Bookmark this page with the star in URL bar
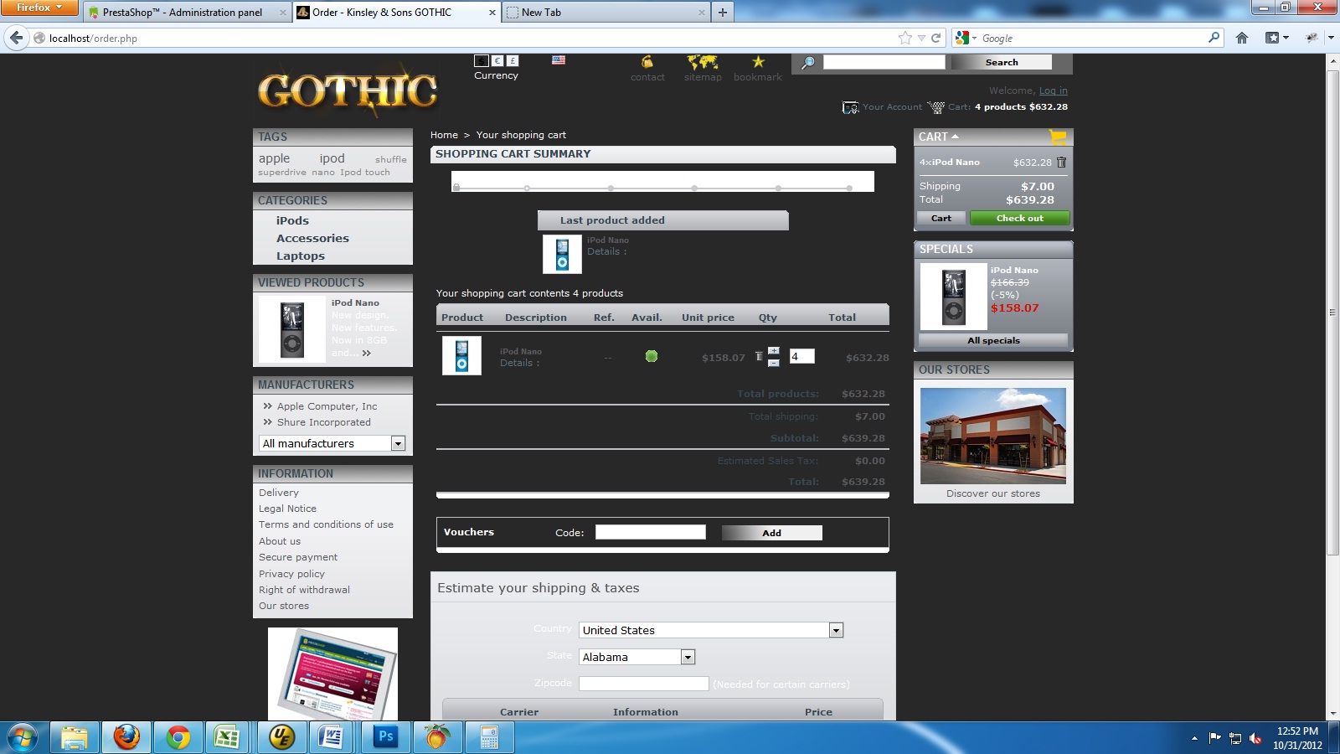The height and width of the screenshot is (754, 1340). [x=904, y=38]
